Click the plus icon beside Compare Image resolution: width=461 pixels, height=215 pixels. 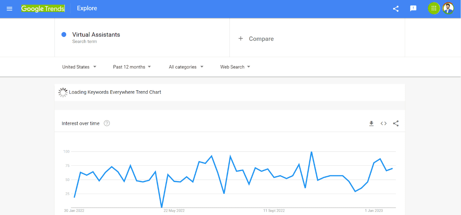pos(241,39)
